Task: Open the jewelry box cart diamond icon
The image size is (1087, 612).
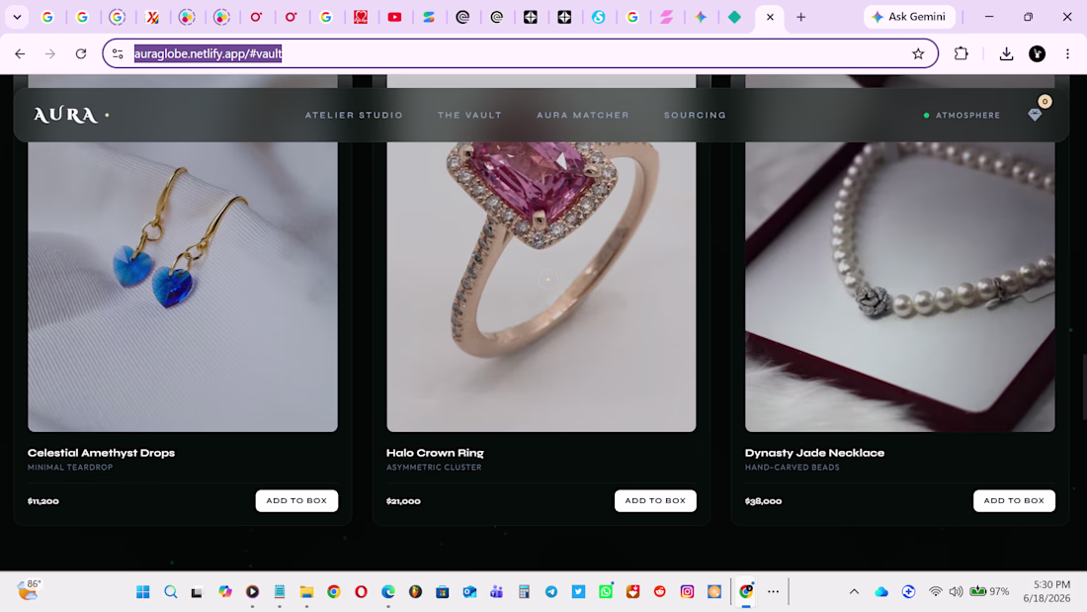Action: (1035, 115)
